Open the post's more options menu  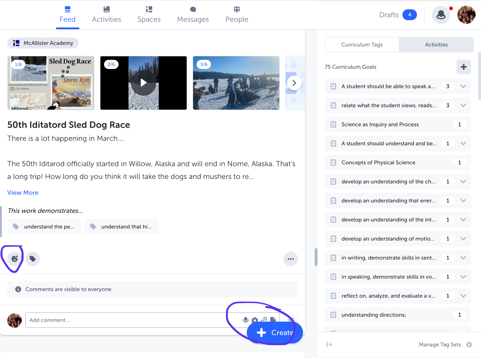[x=290, y=259]
